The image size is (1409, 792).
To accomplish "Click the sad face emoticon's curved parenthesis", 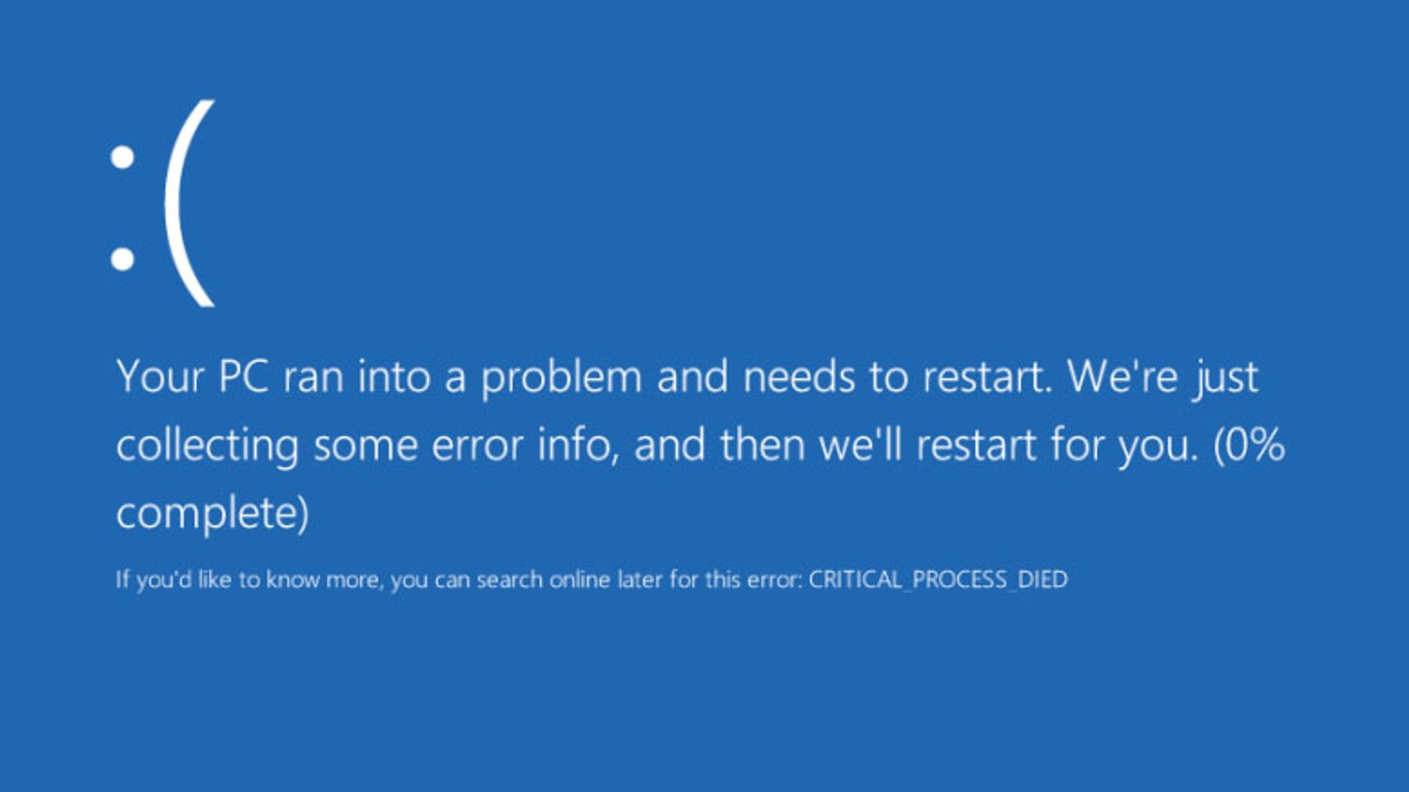I will coord(190,203).
